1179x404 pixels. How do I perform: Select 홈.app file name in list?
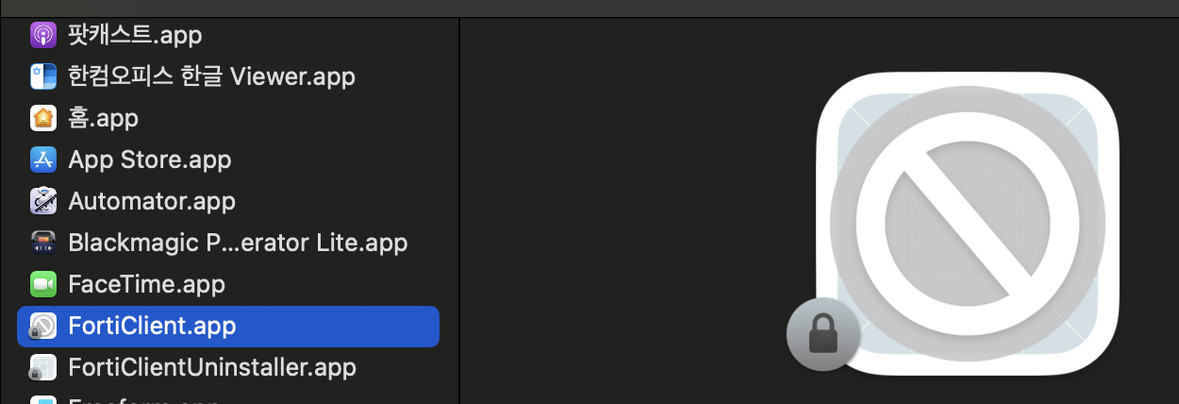pos(103,118)
